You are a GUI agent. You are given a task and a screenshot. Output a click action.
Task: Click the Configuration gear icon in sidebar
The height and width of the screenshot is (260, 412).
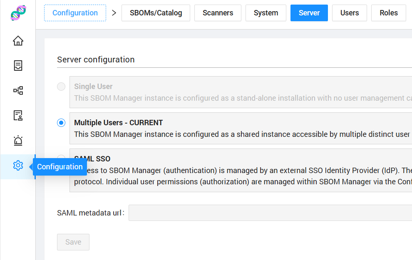18,166
